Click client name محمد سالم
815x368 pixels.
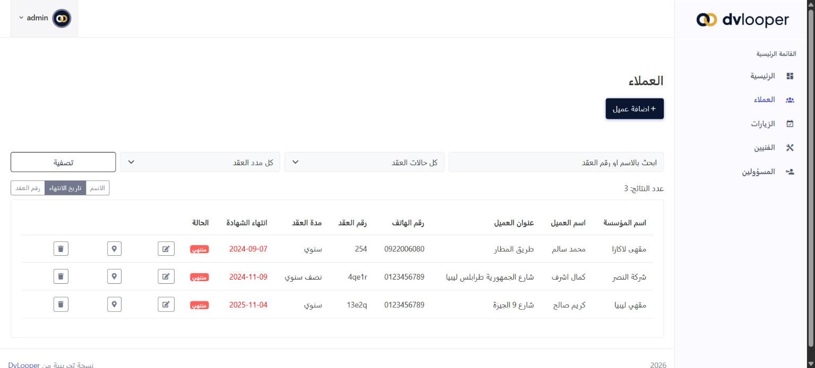click(570, 249)
